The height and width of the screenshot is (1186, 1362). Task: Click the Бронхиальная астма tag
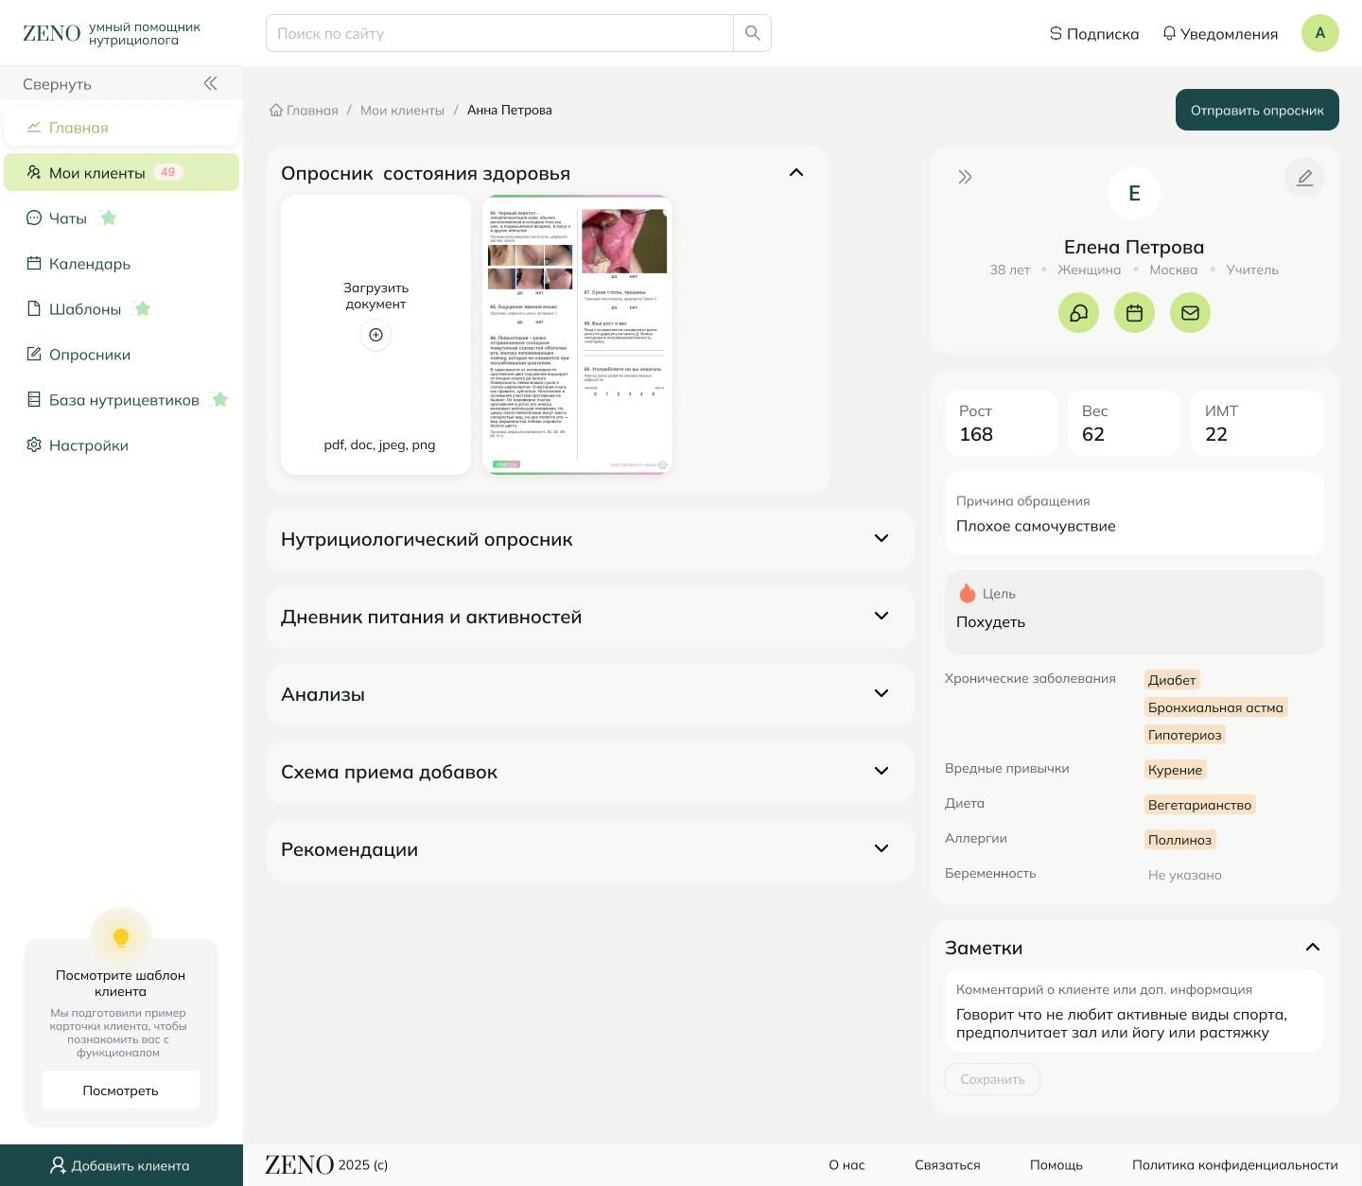pyautogui.click(x=1215, y=707)
